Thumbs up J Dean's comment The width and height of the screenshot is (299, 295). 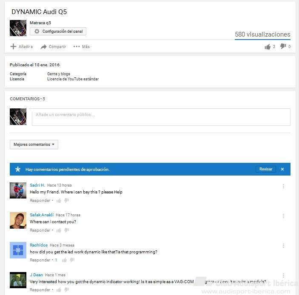[59, 289]
